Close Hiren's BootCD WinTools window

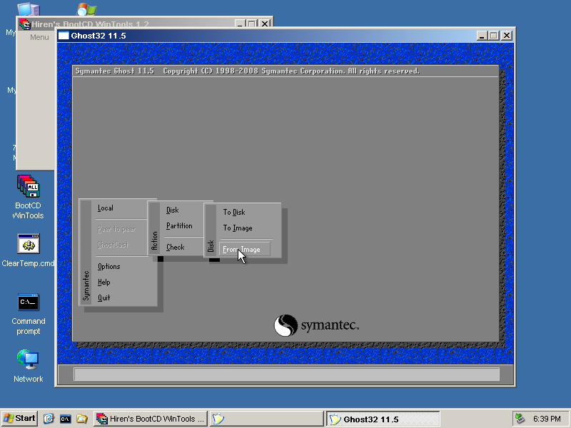pyautogui.click(x=265, y=24)
